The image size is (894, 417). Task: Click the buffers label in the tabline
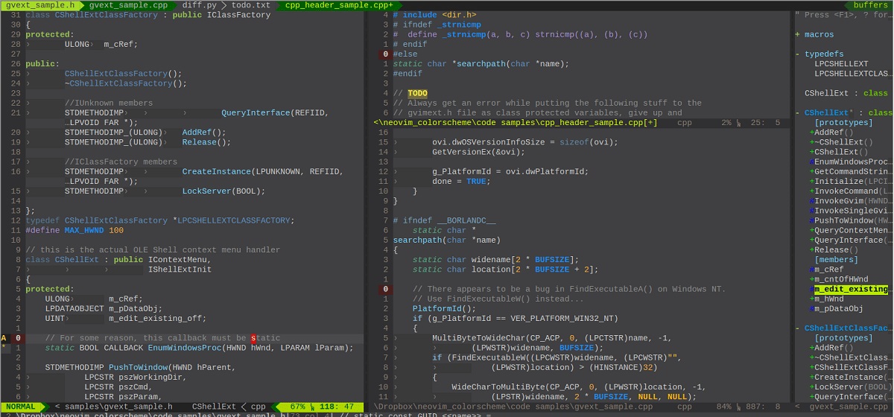870,4
